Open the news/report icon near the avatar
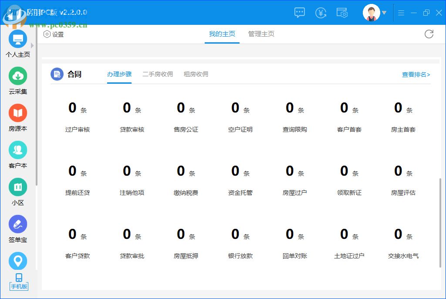This screenshot has height=299, width=446. [x=342, y=13]
